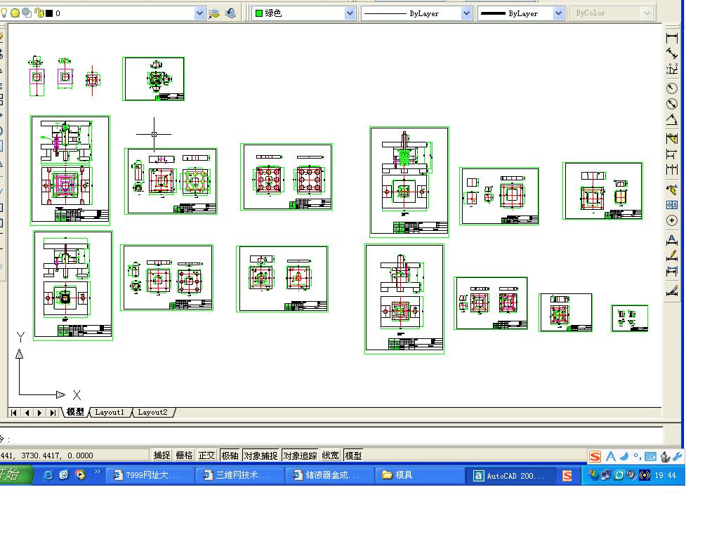
Task: Jump to the last layout tab arrow
Action: pyautogui.click(x=53, y=413)
